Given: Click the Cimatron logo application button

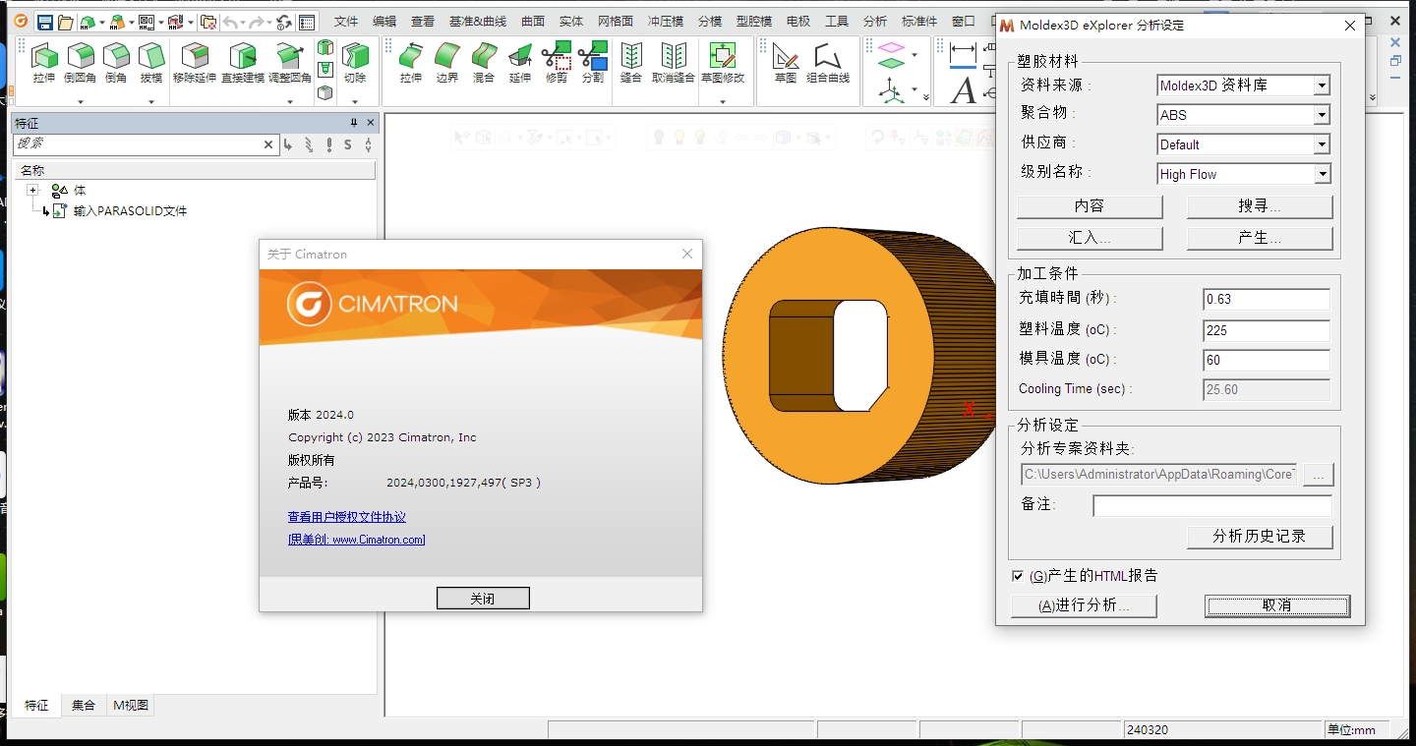Looking at the screenshot, I should (20, 22).
